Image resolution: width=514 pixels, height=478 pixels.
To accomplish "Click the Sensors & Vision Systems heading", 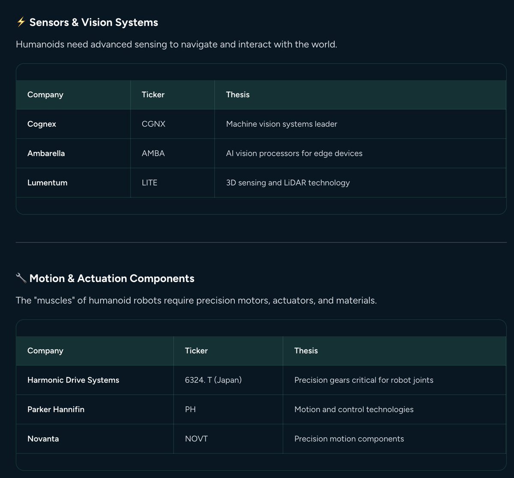I will [93, 22].
